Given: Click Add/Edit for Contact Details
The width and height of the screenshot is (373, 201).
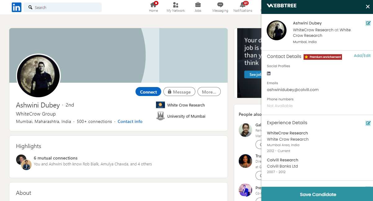Looking at the screenshot, I should click(x=362, y=56).
